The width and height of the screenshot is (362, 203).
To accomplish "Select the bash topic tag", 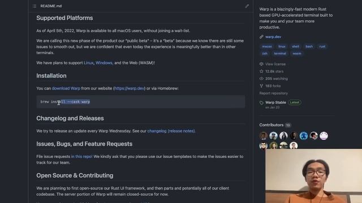I will click(309, 46).
